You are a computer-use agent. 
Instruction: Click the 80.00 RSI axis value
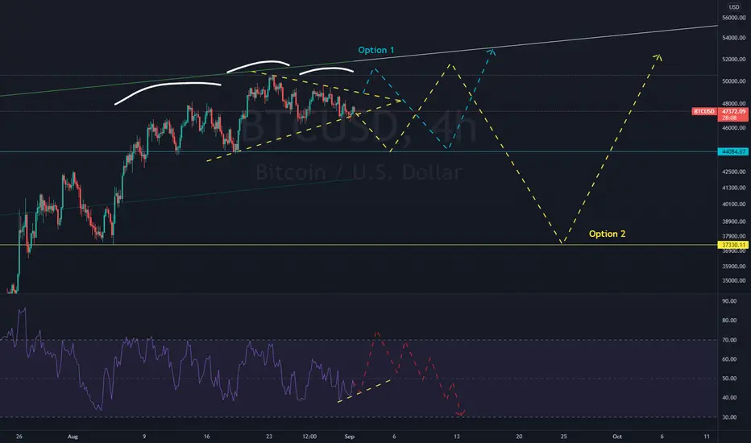click(x=729, y=321)
